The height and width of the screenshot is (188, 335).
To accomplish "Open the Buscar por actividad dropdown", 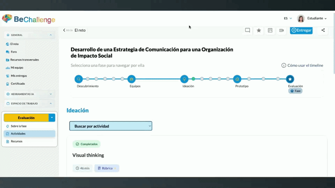I will (x=111, y=126).
